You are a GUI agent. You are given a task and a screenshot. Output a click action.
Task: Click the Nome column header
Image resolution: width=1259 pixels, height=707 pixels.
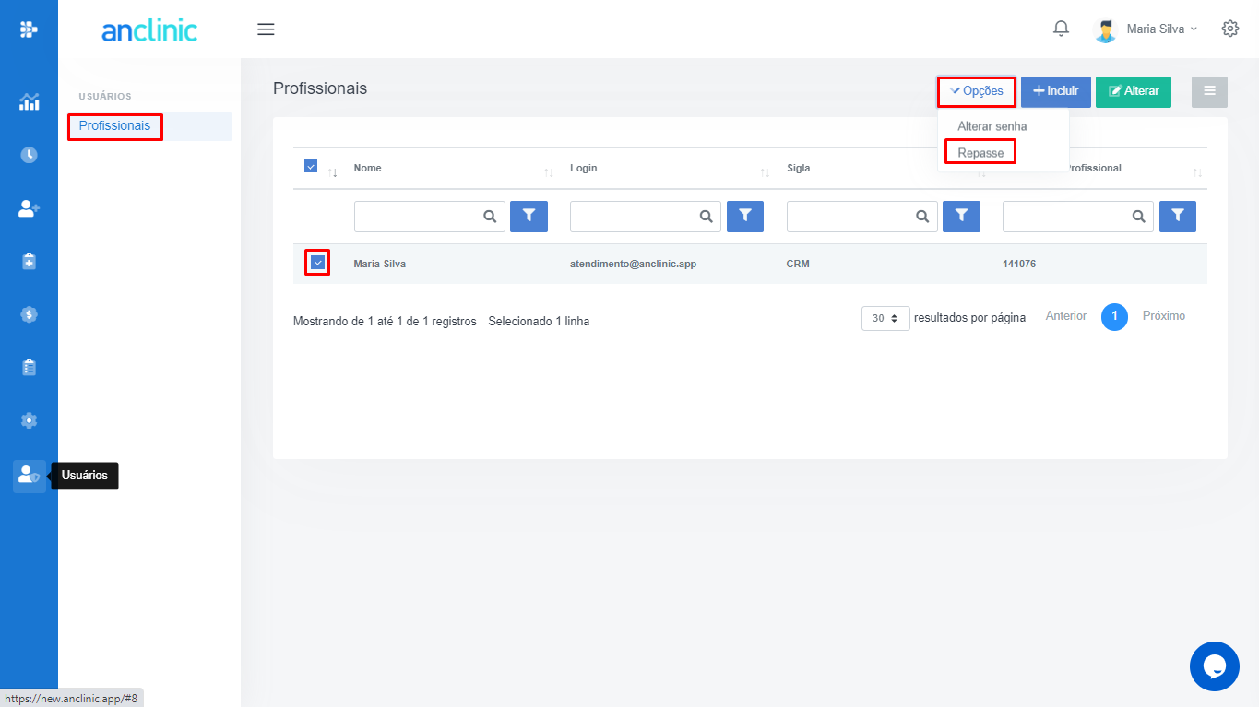click(368, 168)
